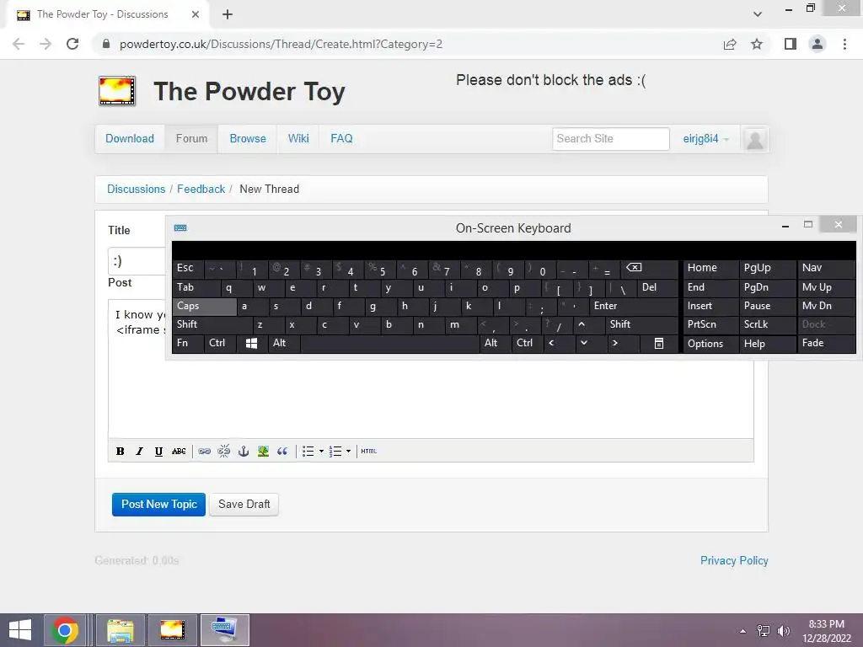Toggle the right Shift key
This screenshot has width=863, height=647.
[x=641, y=324]
